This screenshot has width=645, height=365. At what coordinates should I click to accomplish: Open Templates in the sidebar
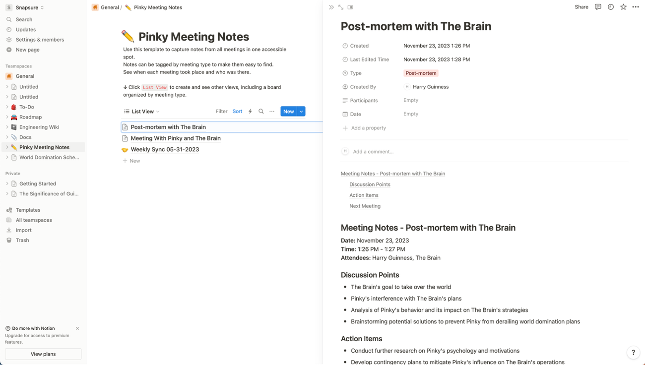pyautogui.click(x=28, y=210)
